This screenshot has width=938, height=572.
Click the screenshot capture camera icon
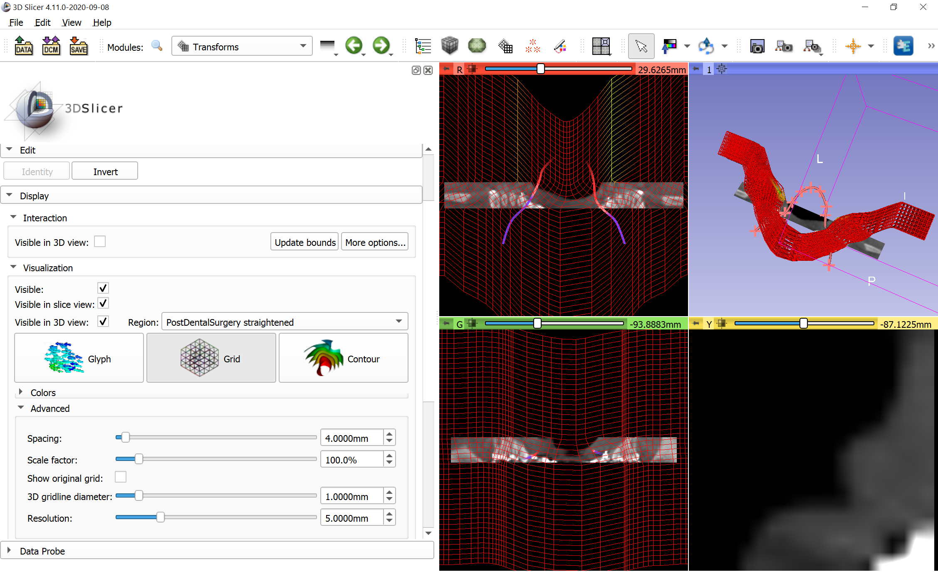[x=757, y=46]
